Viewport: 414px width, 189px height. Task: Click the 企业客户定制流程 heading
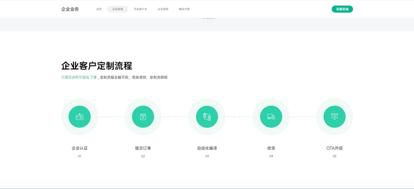pos(97,66)
